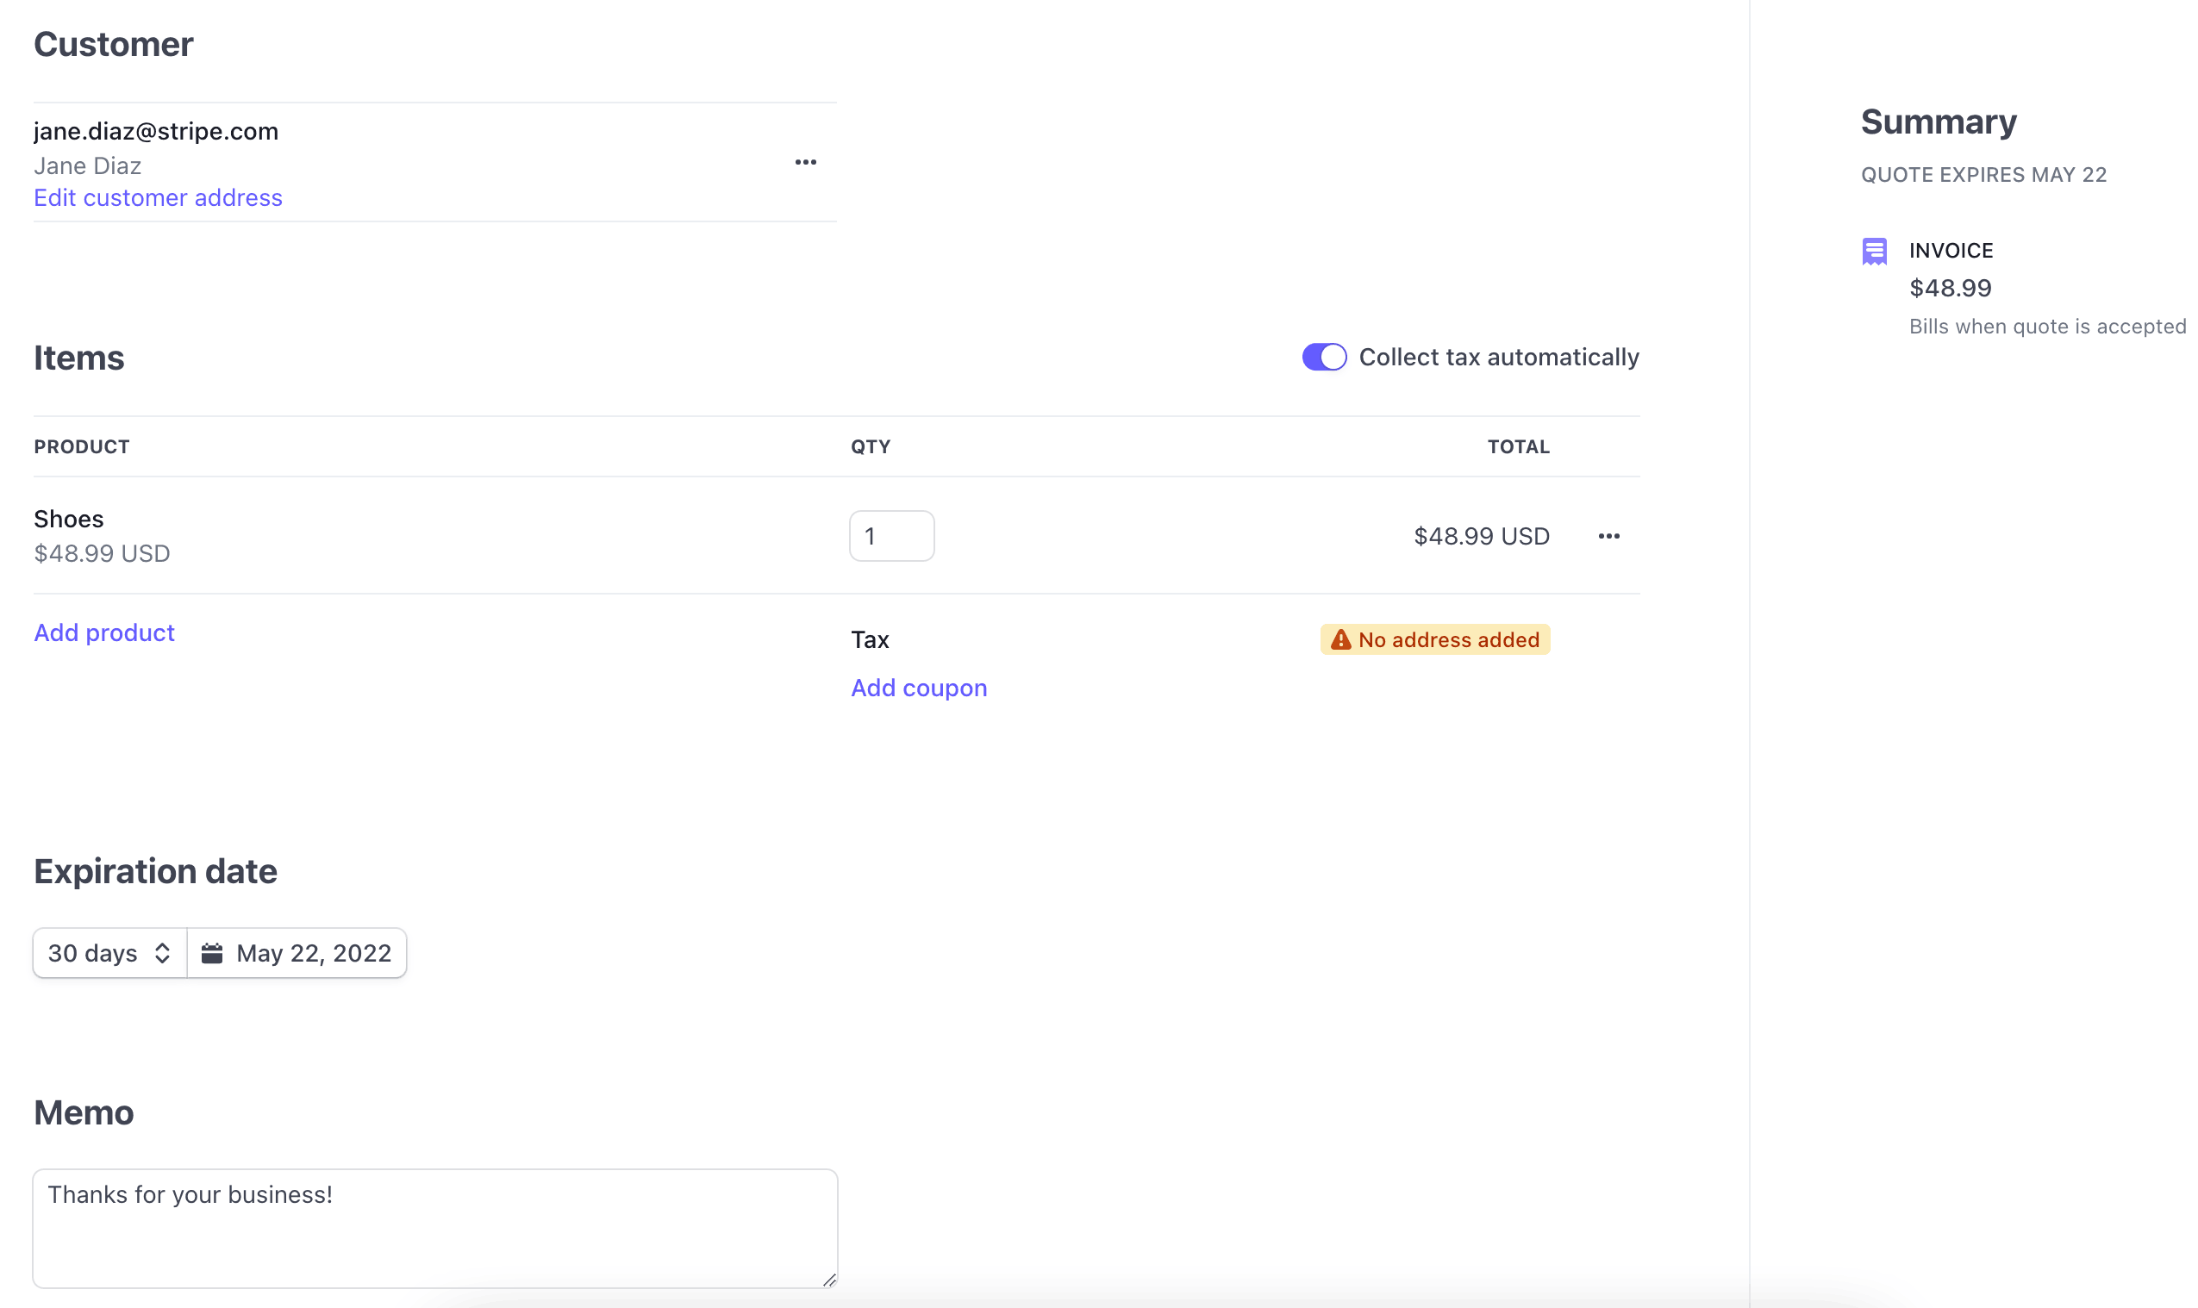The width and height of the screenshot is (2198, 1308).
Task: Click Edit customer address link
Action: click(159, 196)
